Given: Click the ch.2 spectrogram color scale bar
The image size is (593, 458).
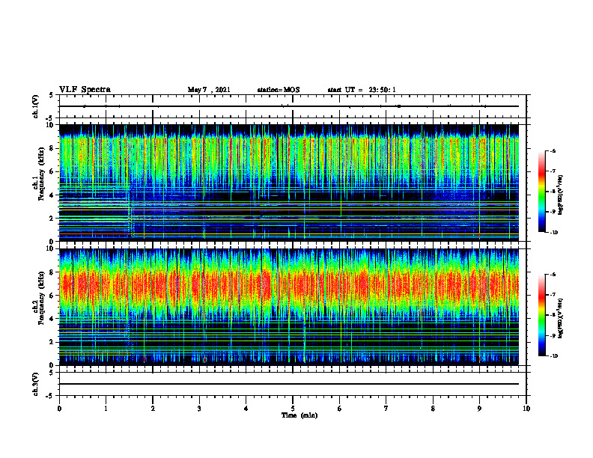Looking at the screenshot, I should [x=541, y=315].
